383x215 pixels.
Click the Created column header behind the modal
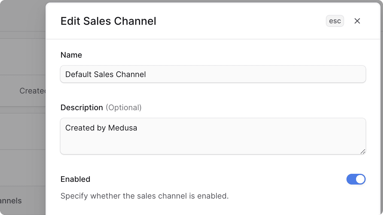[32, 91]
